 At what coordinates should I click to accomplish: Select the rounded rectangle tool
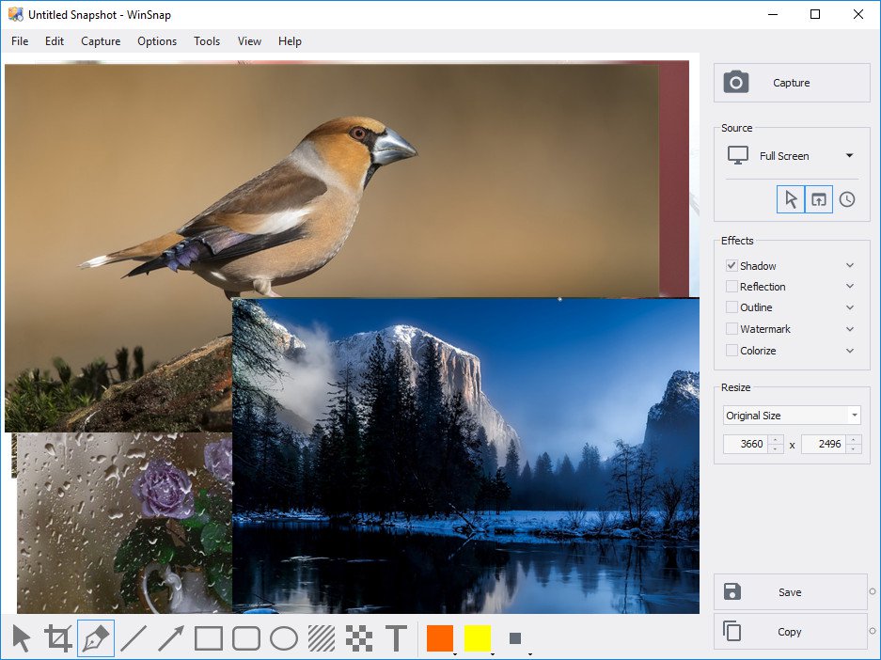pos(245,636)
